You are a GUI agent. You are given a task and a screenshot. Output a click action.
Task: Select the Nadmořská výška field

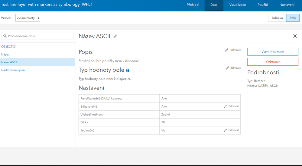click(13, 70)
